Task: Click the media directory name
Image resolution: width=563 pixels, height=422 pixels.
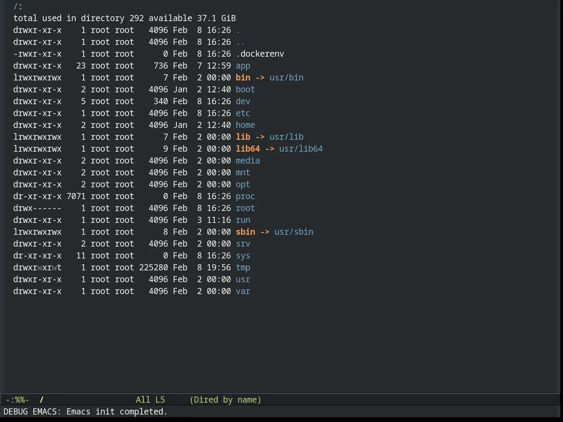Action: pyautogui.click(x=248, y=161)
